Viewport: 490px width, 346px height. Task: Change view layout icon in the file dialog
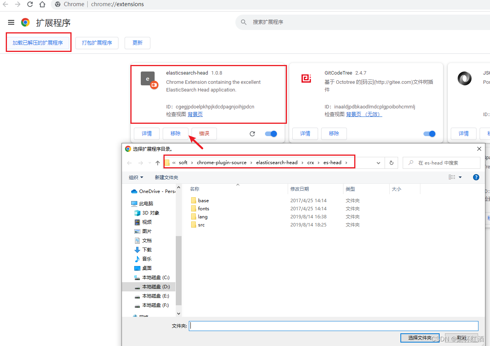click(x=452, y=177)
